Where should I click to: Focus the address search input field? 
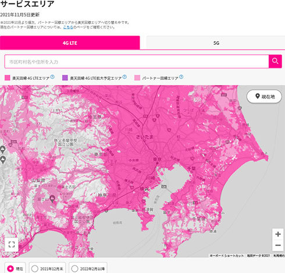(x=137, y=62)
